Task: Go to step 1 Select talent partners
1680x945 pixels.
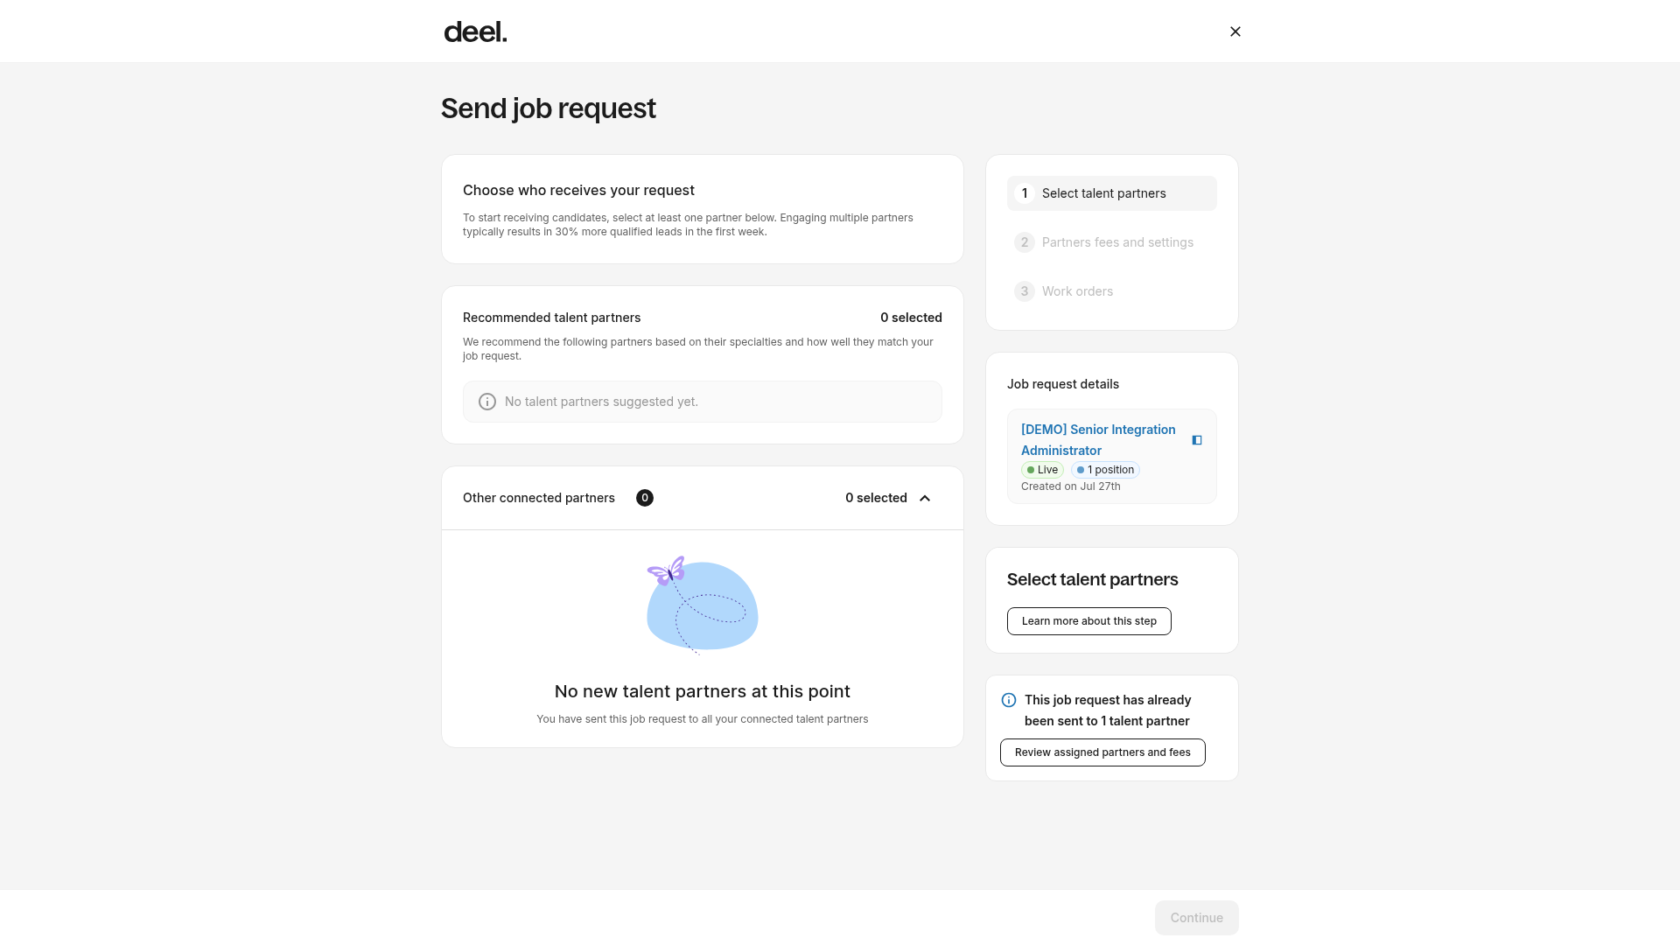Action: click(x=1112, y=193)
